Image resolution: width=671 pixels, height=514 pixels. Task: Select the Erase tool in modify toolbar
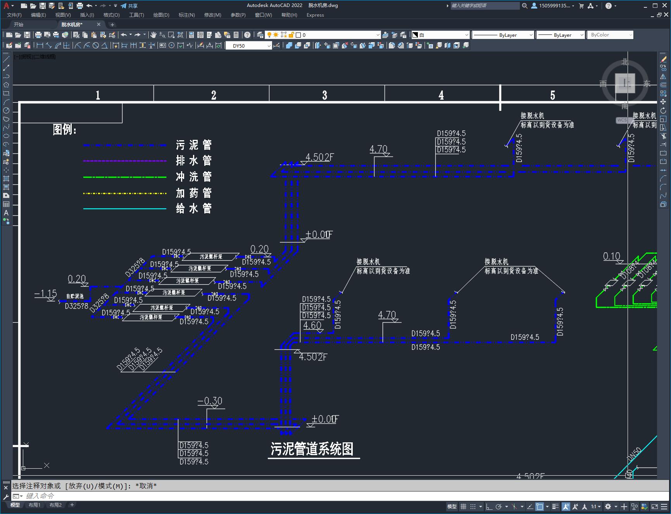pos(663,59)
